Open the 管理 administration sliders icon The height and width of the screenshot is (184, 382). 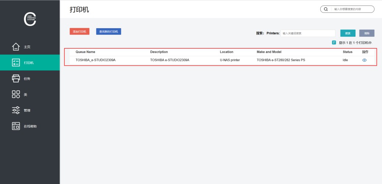click(16, 110)
